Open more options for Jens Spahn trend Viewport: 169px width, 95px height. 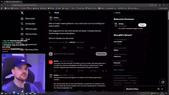(145, 40)
